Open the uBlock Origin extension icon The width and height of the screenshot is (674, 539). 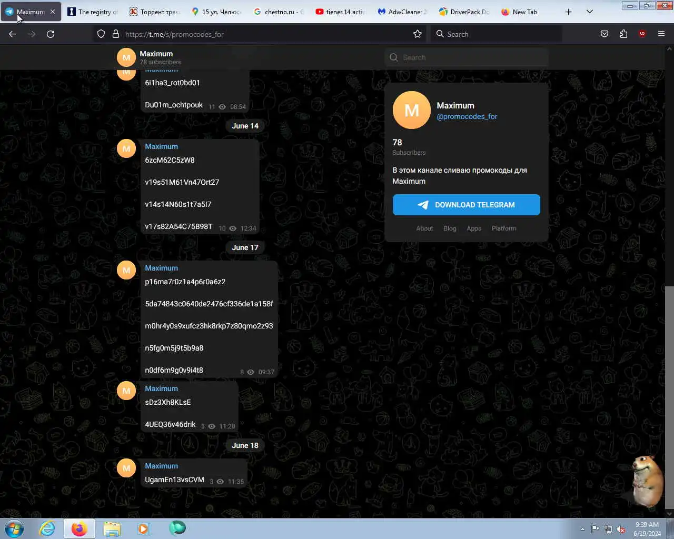pyautogui.click(x=642, y=34)
